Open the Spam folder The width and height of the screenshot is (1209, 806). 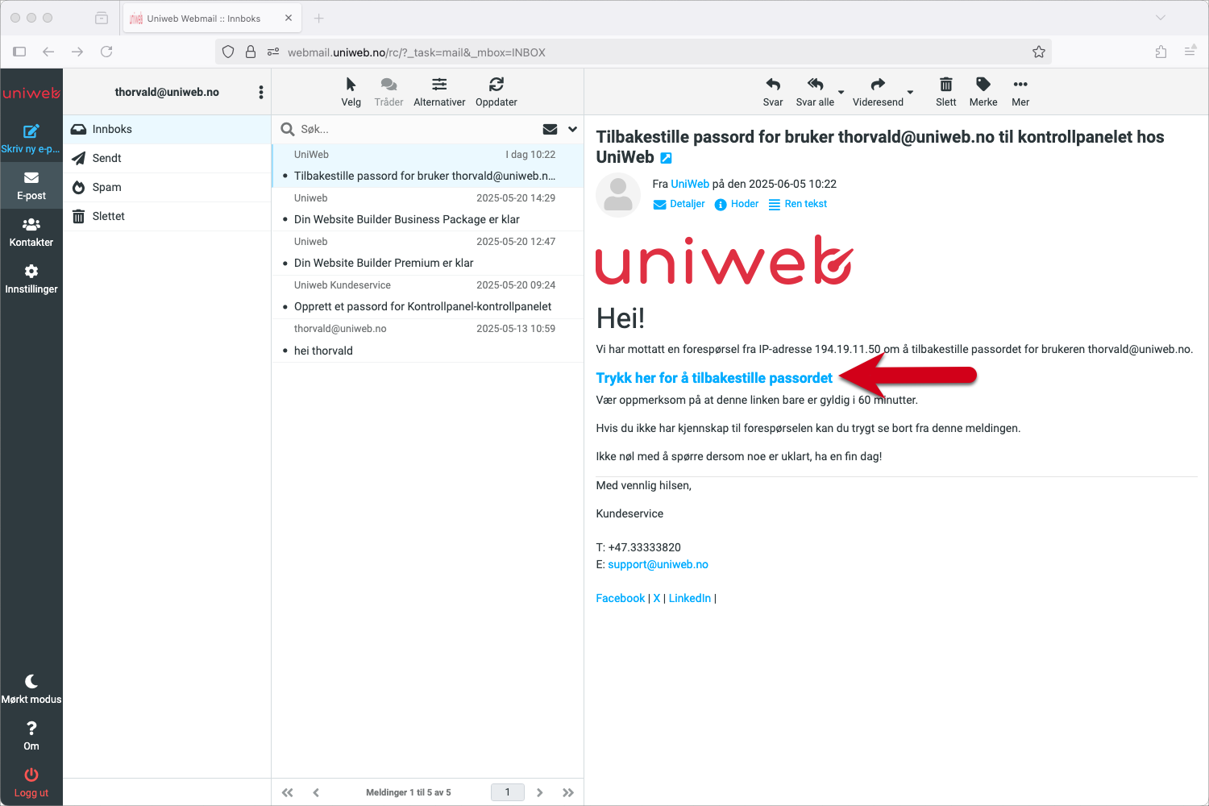click(x=167, y=187)
